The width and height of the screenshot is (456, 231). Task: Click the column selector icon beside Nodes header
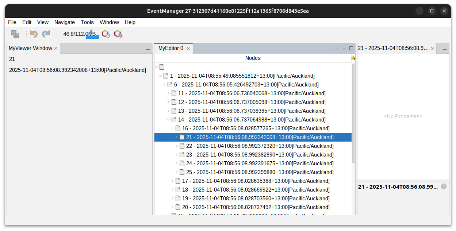(x=353, y=58)
